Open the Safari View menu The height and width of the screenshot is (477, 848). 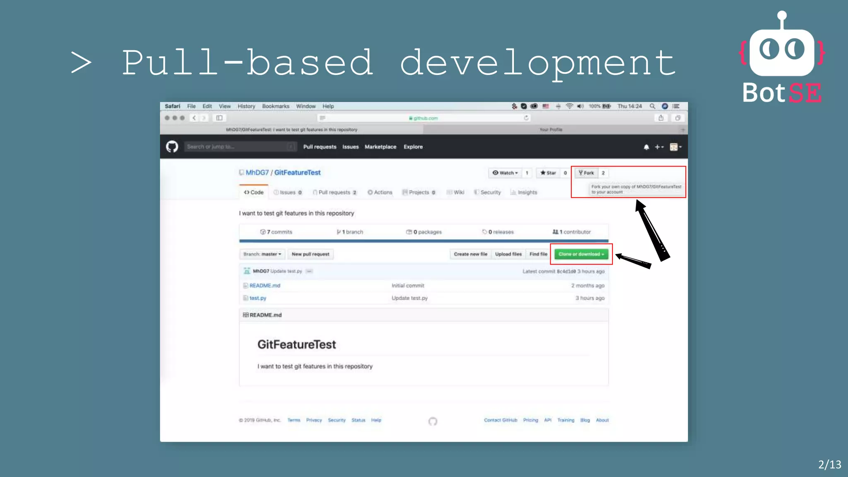click(x=225, y=106)
